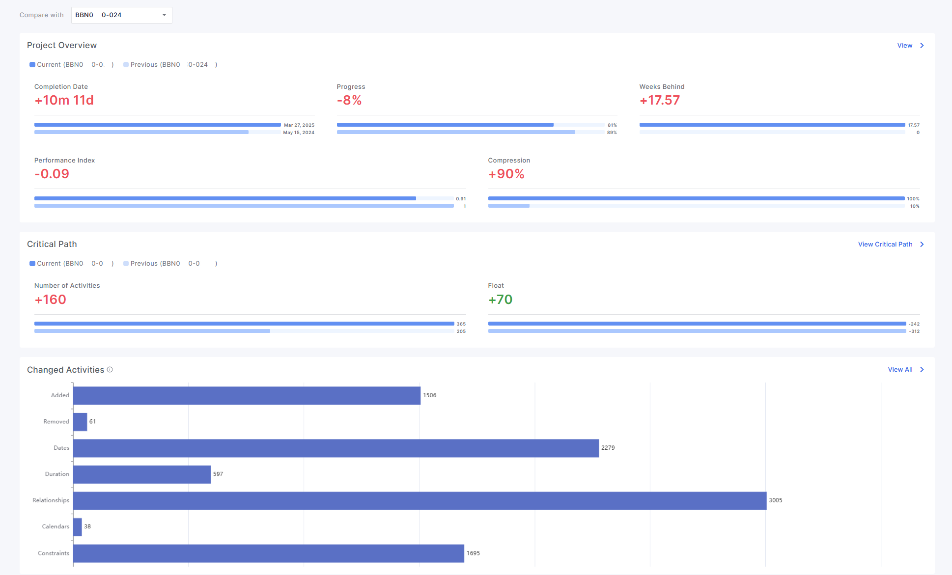Click info icon beside Changed Activities
The image size is (952, 575).
click(x=110, y=370)
